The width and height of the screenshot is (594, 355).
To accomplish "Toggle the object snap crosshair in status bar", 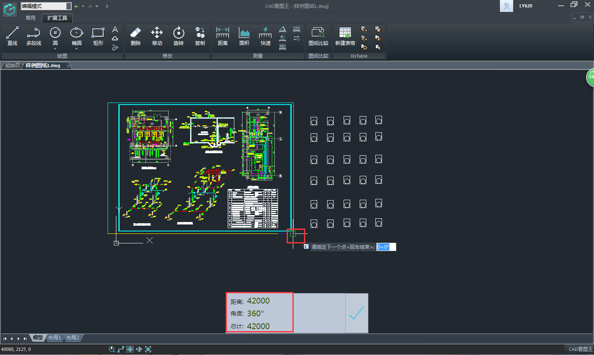I will pyautogui.click(x=130, y=349).
